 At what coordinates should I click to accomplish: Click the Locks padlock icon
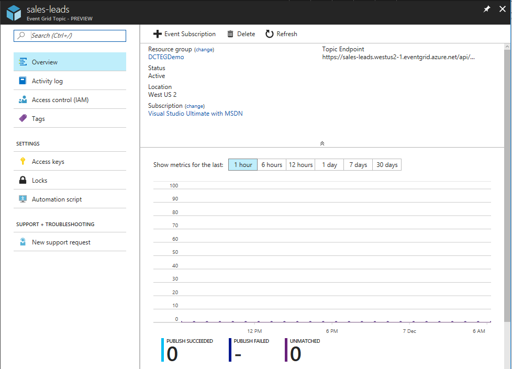(x=23, y=180)
